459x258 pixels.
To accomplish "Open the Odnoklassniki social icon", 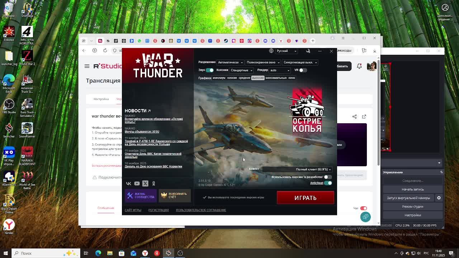I will click(x=153, y=183).
